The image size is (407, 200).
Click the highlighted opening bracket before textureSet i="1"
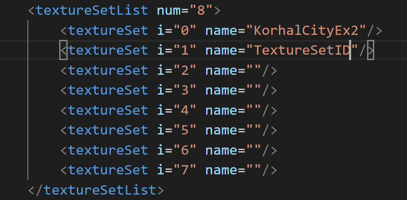tap(63, 50)
